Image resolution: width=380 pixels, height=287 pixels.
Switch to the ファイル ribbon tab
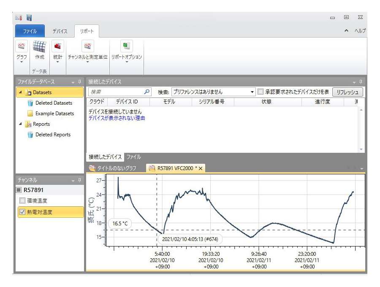33,31
